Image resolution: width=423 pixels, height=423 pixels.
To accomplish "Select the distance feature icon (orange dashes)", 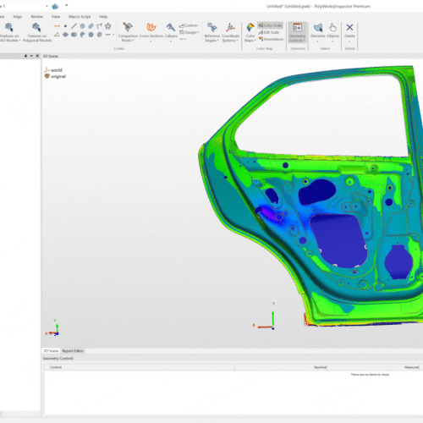I will [57, 26].
